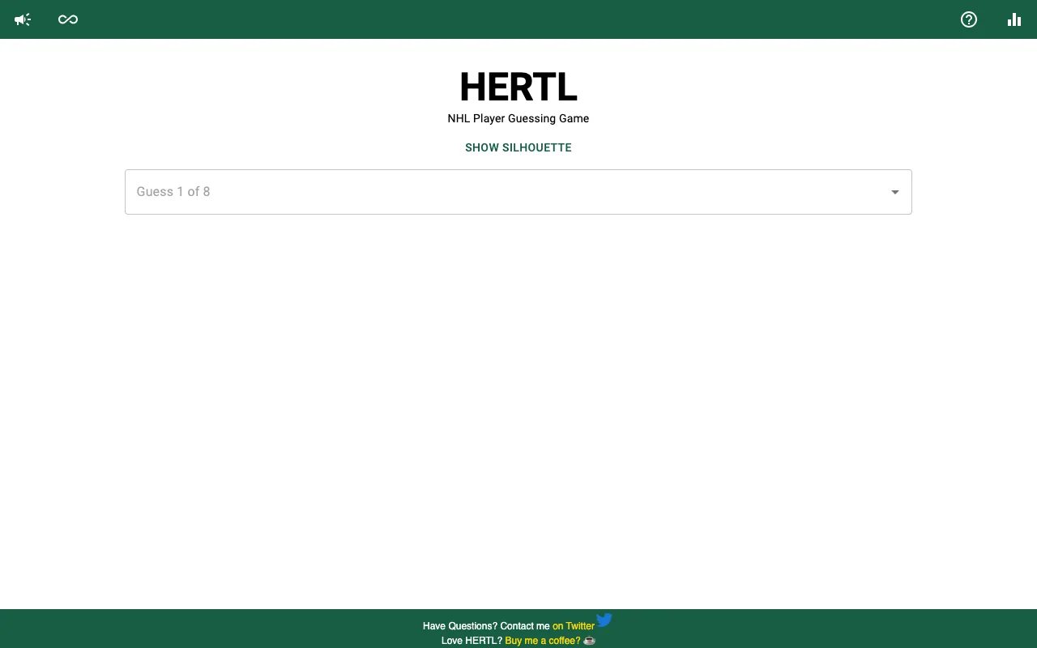Click the dropdown arrow on the guess field
The width and height of the screenshot is (1037, 648).
(895, 192)
